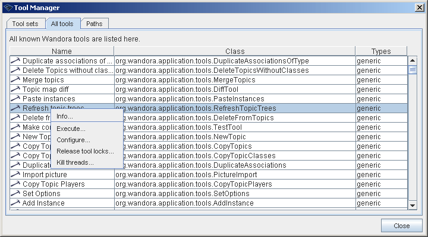This screenshot has height=237, width=428.
Task: Switch to the Tool sets tab
Action: (x=25, y=24)
